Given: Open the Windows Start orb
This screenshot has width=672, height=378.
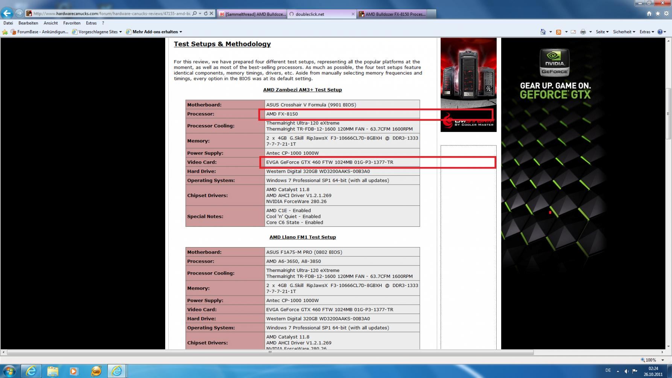Looking at the screenshot, I should [9, 371].
